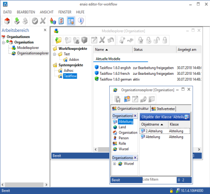Click the Arbeitsbereich horizontal scrollbar right arrow
Viewport: 210px width, 194px height.
click(46, 185)
